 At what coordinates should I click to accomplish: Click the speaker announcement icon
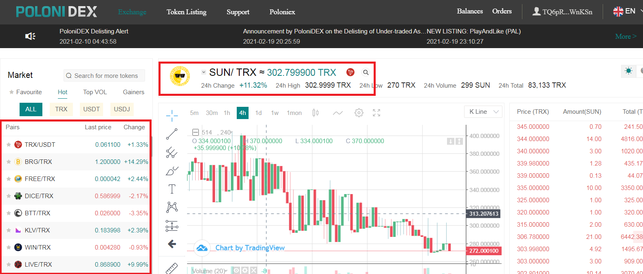(x=30, y=36)
